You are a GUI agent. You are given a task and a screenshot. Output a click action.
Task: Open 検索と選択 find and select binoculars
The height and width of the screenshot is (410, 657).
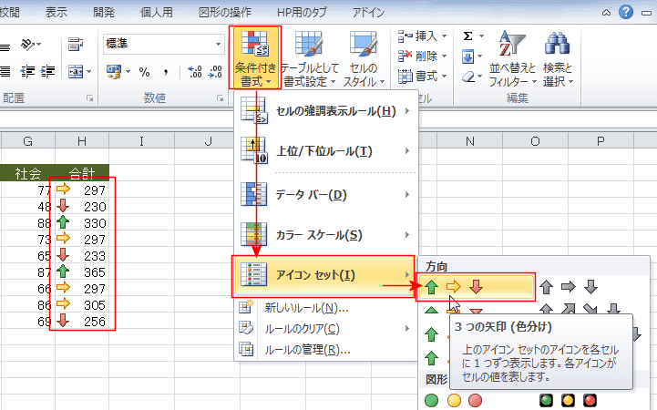[x=558, y=57]
